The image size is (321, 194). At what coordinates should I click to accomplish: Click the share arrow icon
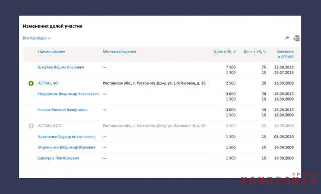click(x=286, y=38)
